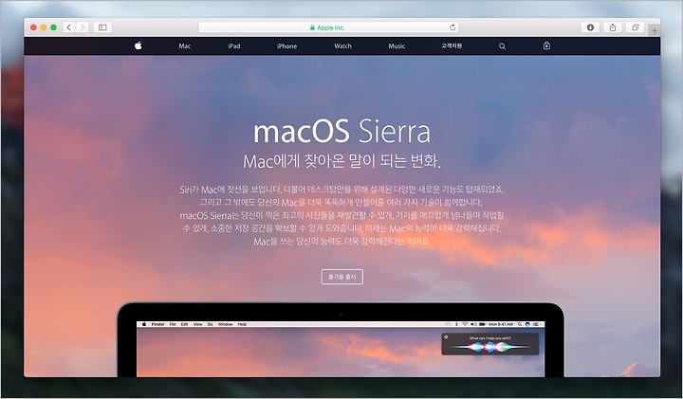Click the macOS Sierra headline
Image resolution: width=683 pixels, height=399 pixels.
tap(341, 131)
